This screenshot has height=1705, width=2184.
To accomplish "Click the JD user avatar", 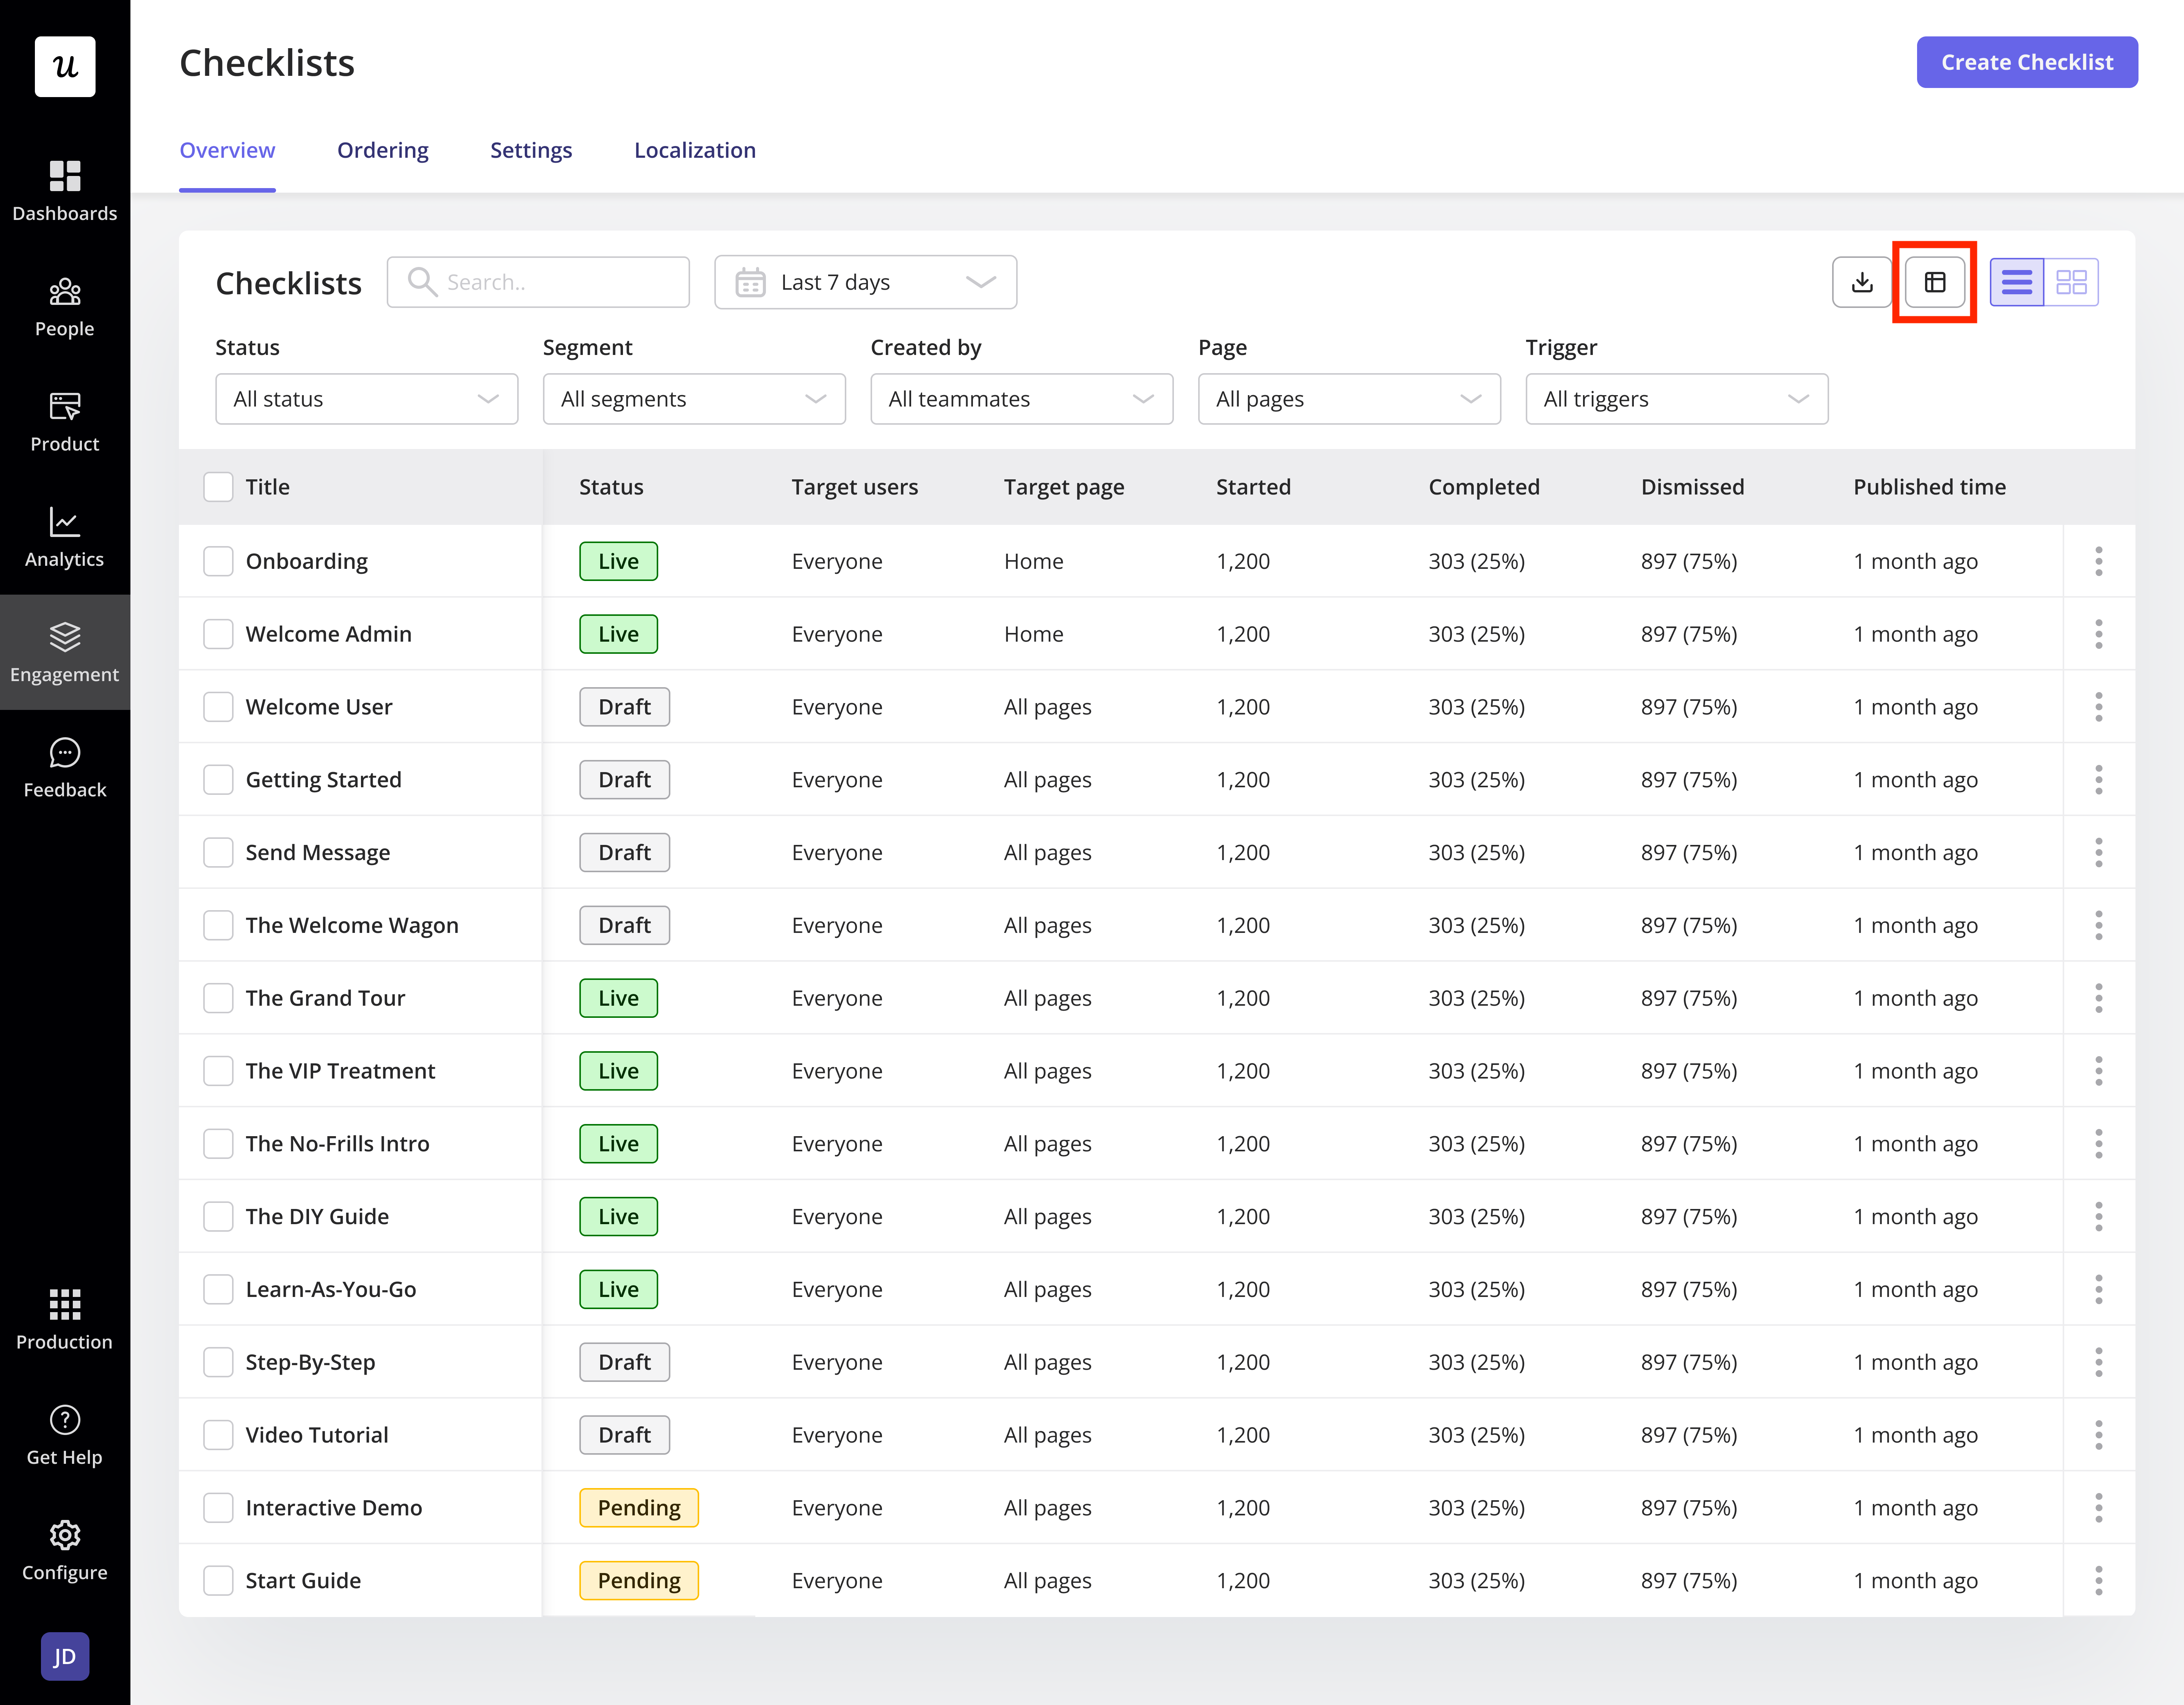I will pyautogui.click(x=65, y=1657).
